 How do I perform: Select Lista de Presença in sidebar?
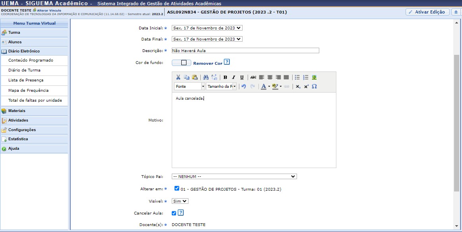click(x=26, y=80)
